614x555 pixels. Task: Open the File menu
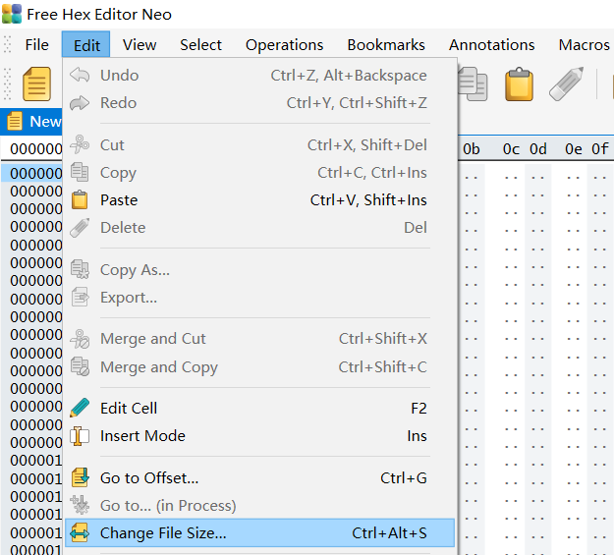(x=36, y=44)
